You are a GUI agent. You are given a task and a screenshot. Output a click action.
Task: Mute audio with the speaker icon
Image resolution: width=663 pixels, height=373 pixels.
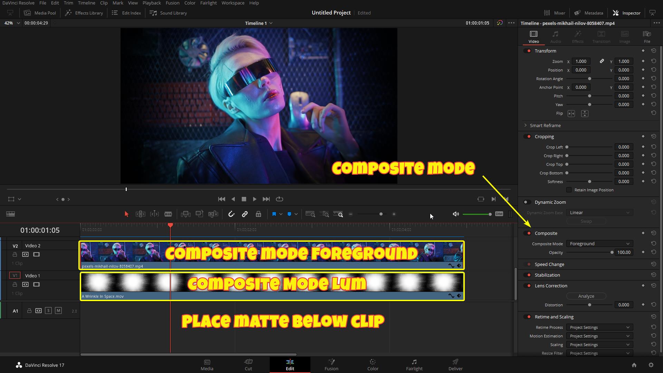[x=456, y=214]
